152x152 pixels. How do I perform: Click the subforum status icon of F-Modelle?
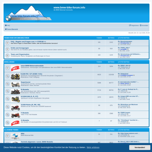[x=7, y=115]
